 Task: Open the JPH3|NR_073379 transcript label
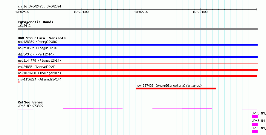[x=30, y=106]
